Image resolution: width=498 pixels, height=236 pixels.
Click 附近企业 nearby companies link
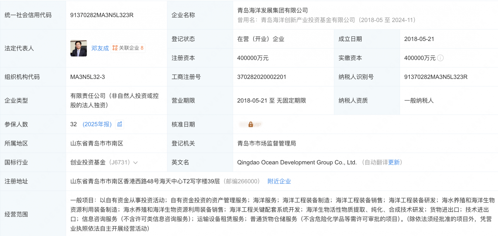(x=279, y=181)
